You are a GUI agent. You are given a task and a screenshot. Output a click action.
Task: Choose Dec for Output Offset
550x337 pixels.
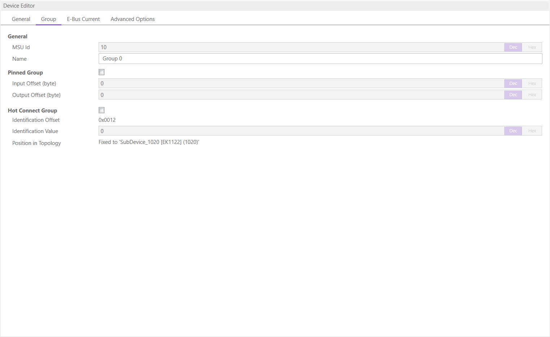pyautogui.click(x=513, y=95)
